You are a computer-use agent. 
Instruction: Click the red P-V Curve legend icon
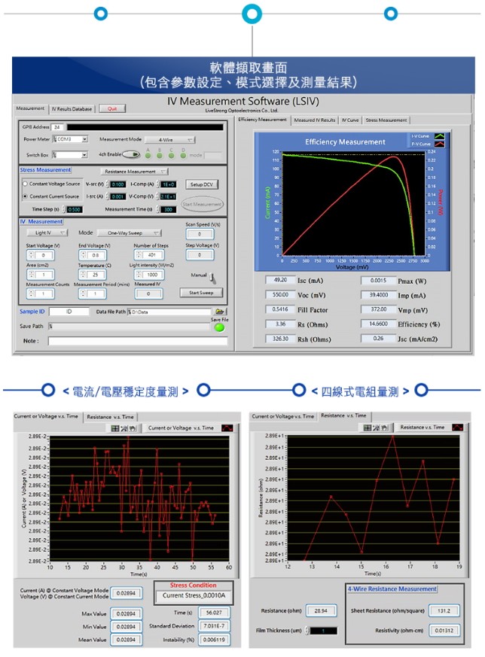click(x=439, y=144)
